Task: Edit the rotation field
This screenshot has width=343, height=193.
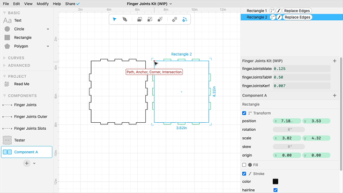Action: [289, 130]
